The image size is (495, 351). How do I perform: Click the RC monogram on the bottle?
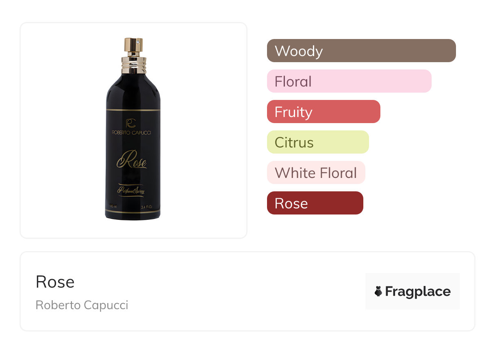click(130, 122)
